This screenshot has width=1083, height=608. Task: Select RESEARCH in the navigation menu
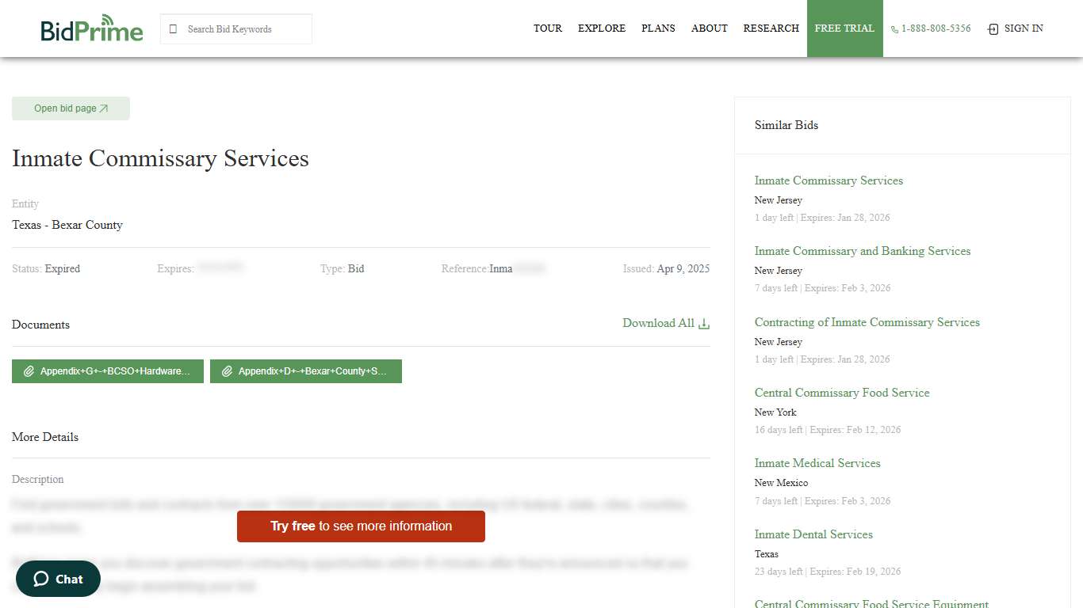(x=771, y=28)
